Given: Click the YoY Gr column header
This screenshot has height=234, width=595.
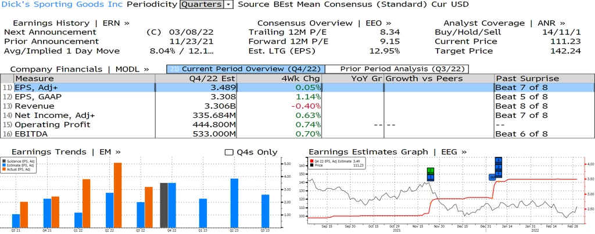Looking at the screenshot, I should point(353,78).
